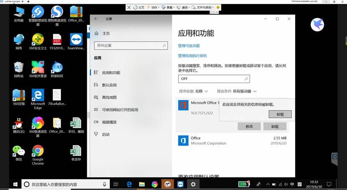Open 排序依据 名称 sort dropdown
Image resolution: width=347 pixels, height=190 pixels.
193,91
